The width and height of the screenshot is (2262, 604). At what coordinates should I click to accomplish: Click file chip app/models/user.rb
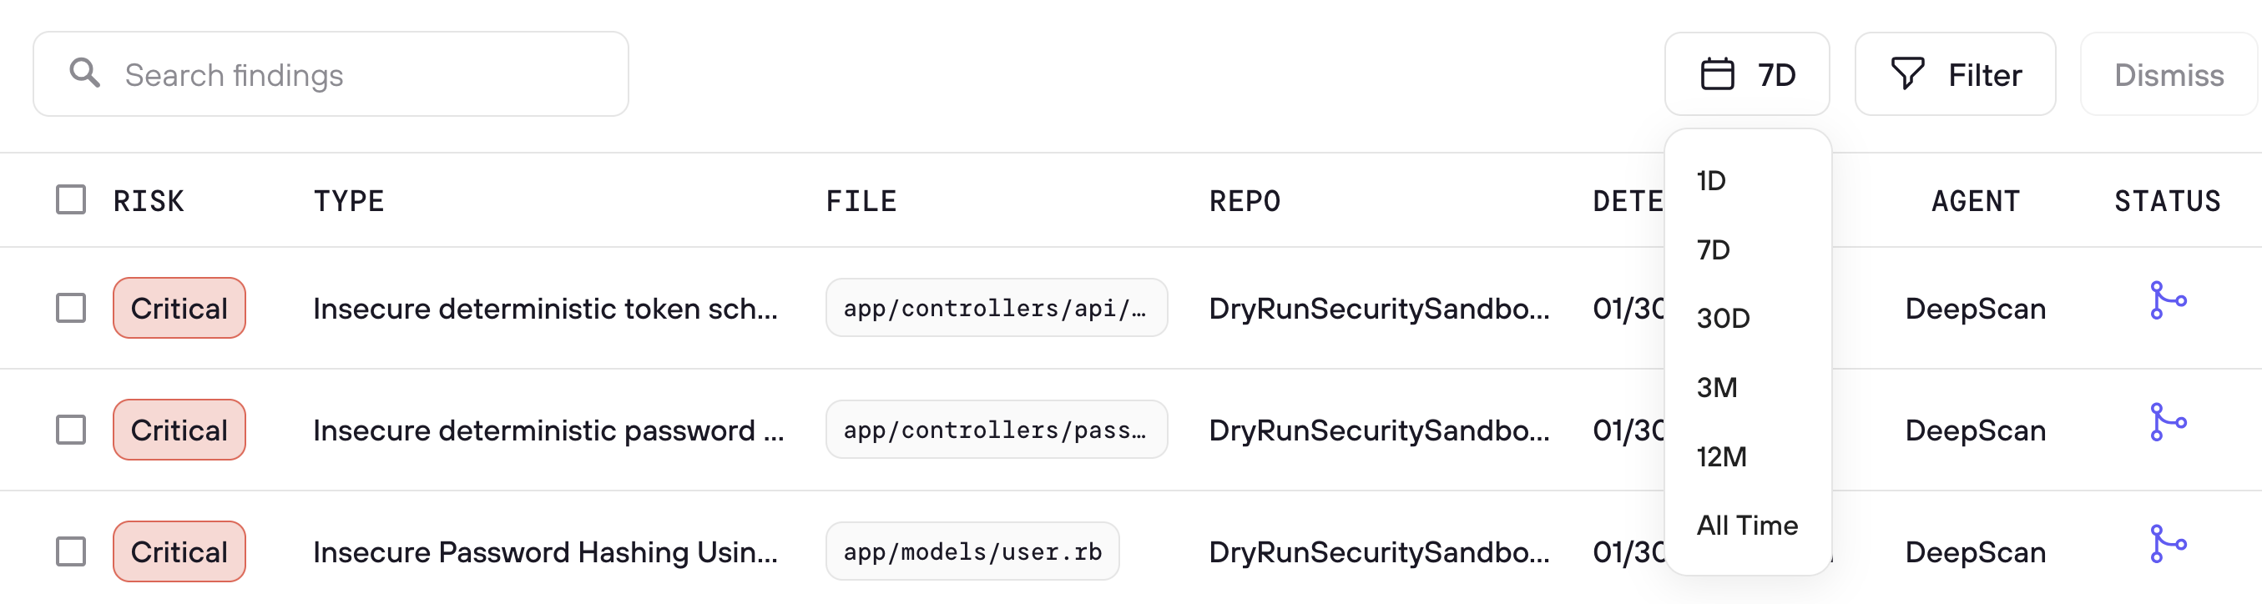pyautogui.click(x=972, y=552)
